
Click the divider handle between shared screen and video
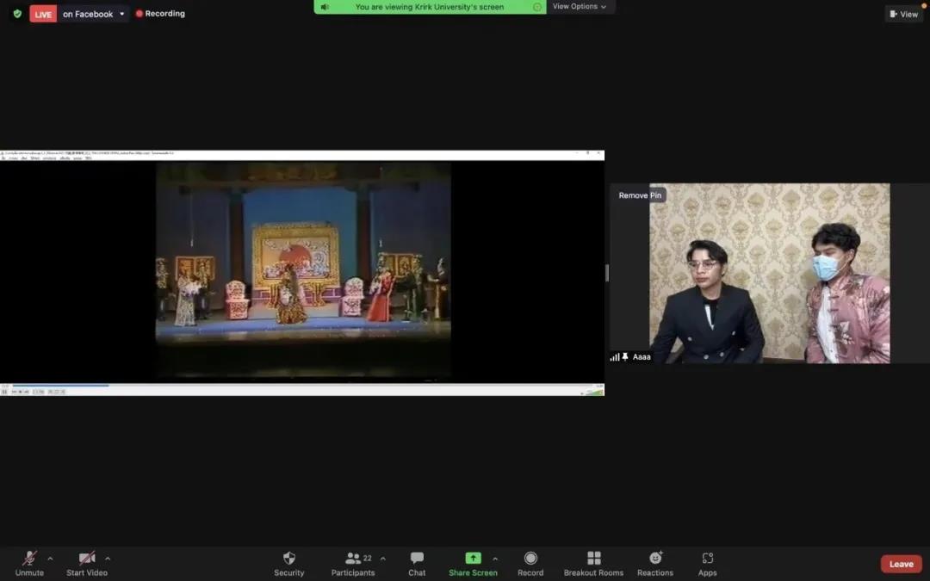[607, 273]
